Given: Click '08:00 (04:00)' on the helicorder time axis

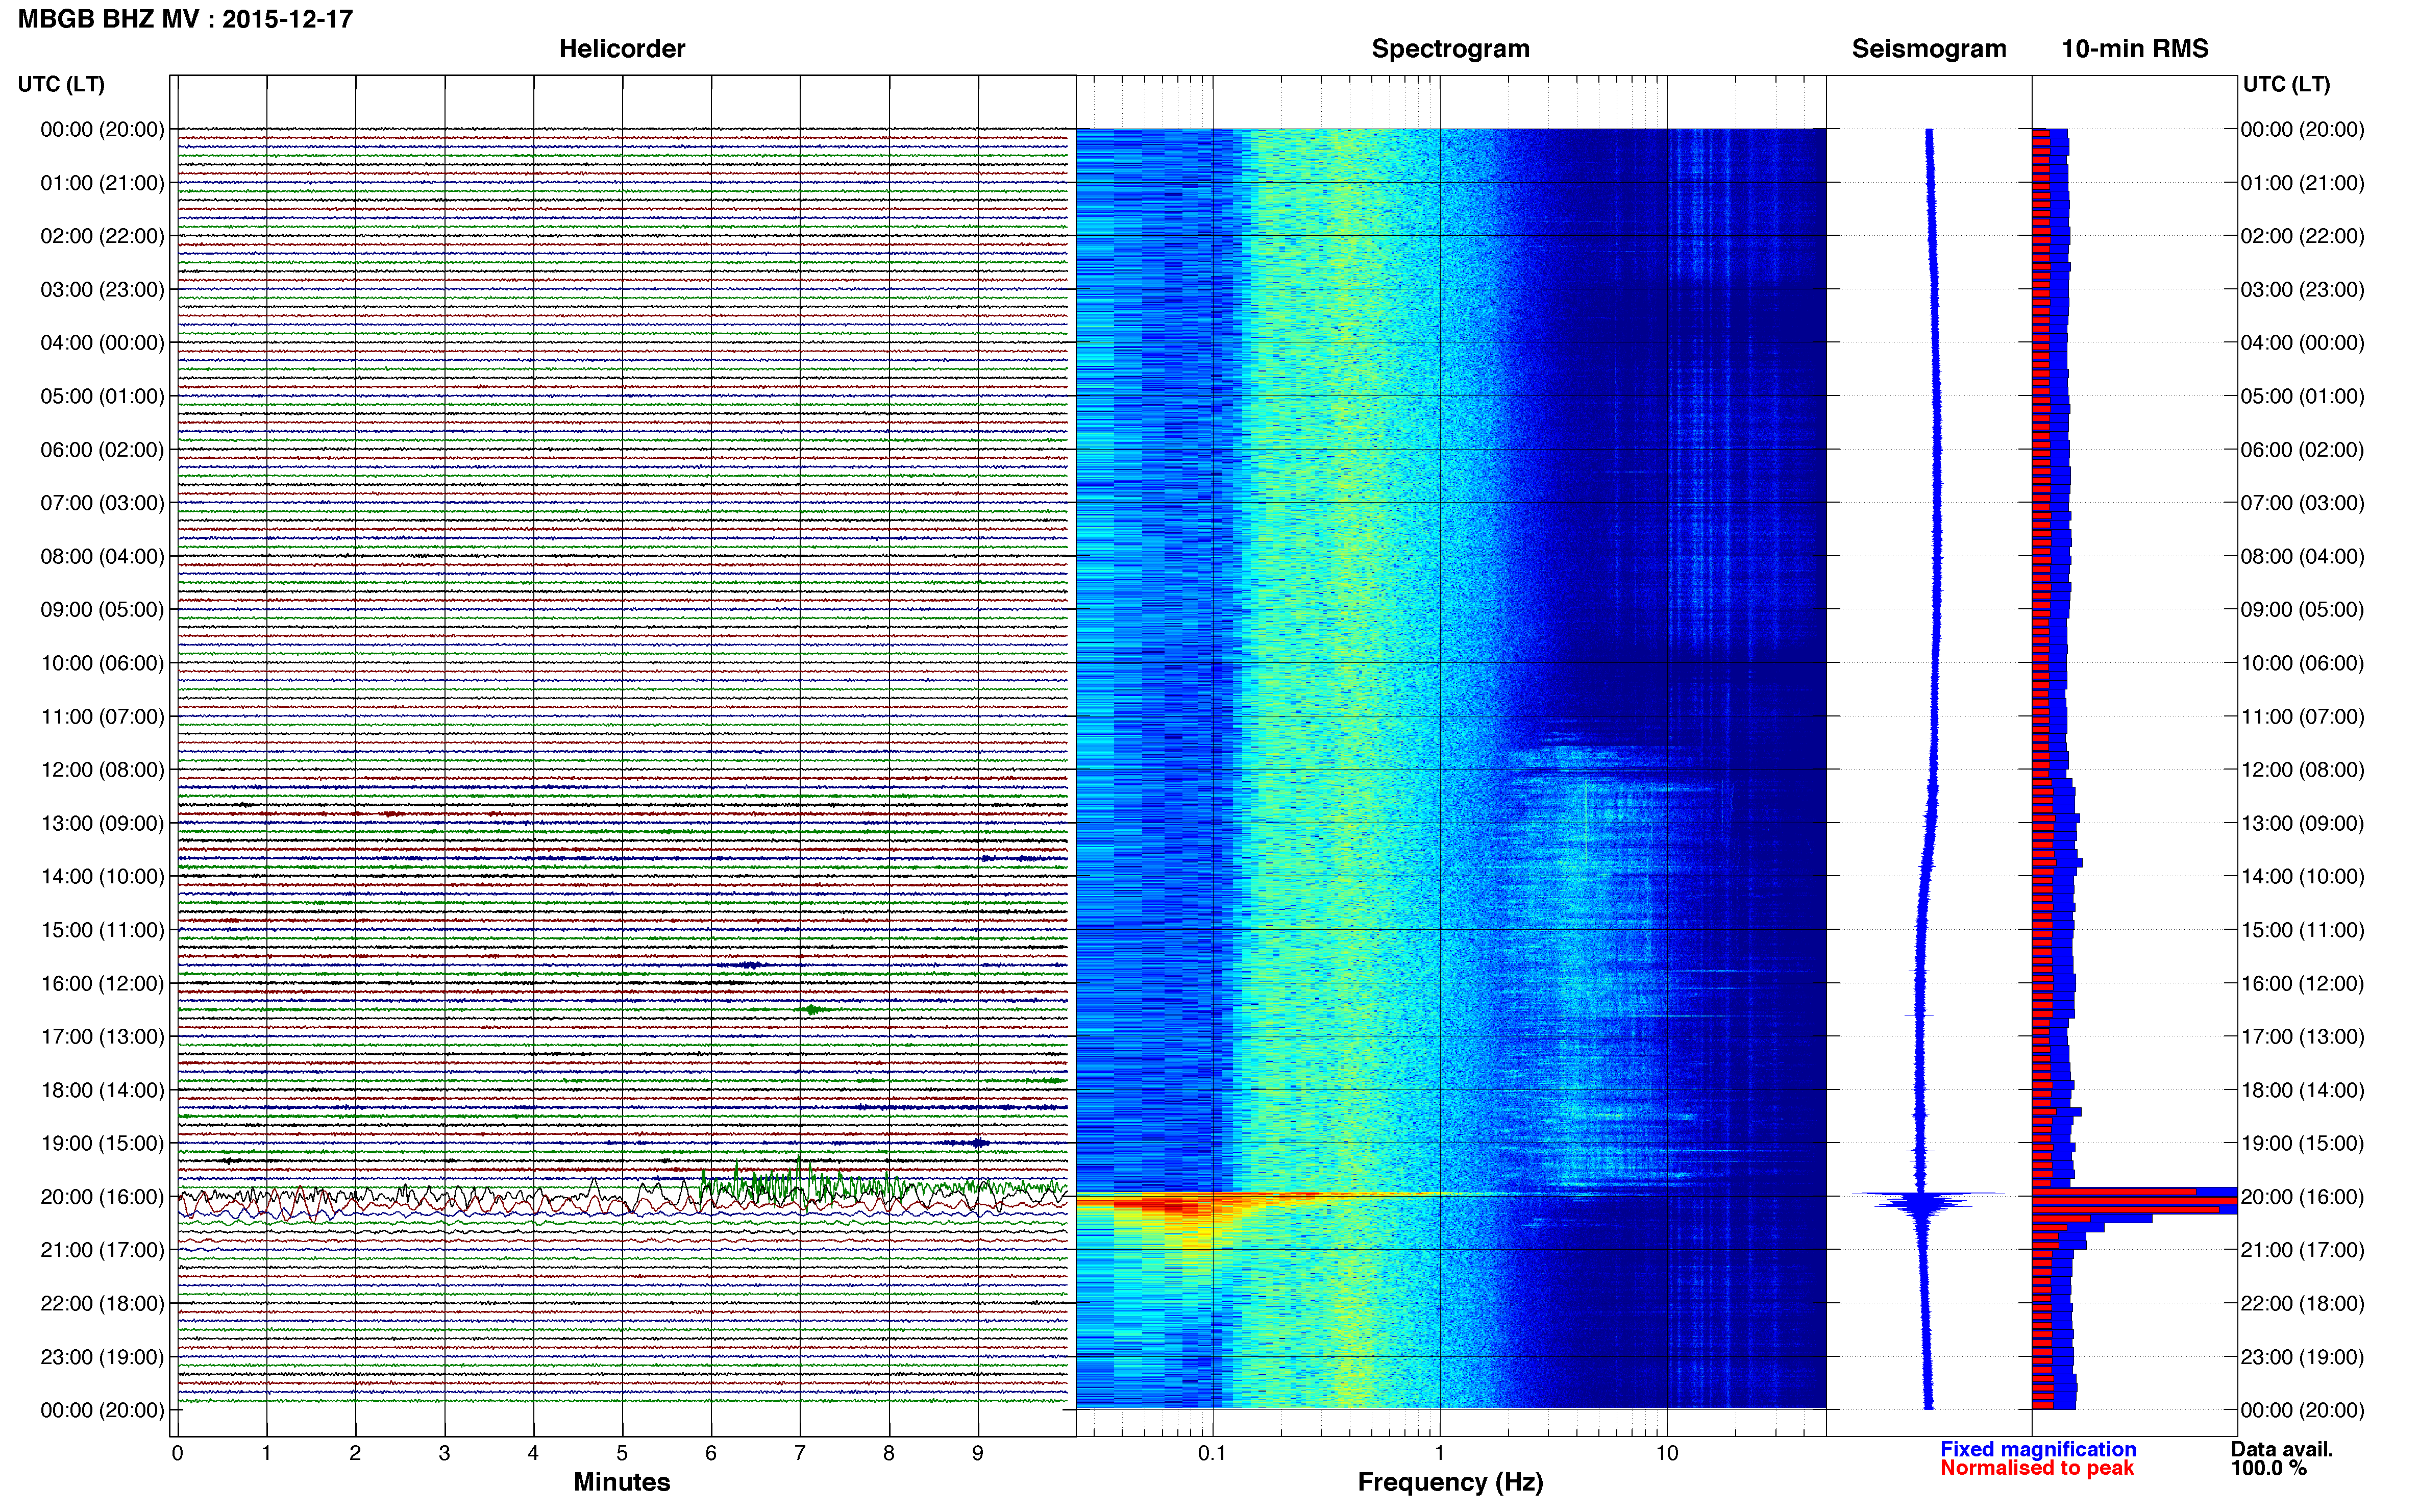Looking at the screenshot, I should point(102,556).
